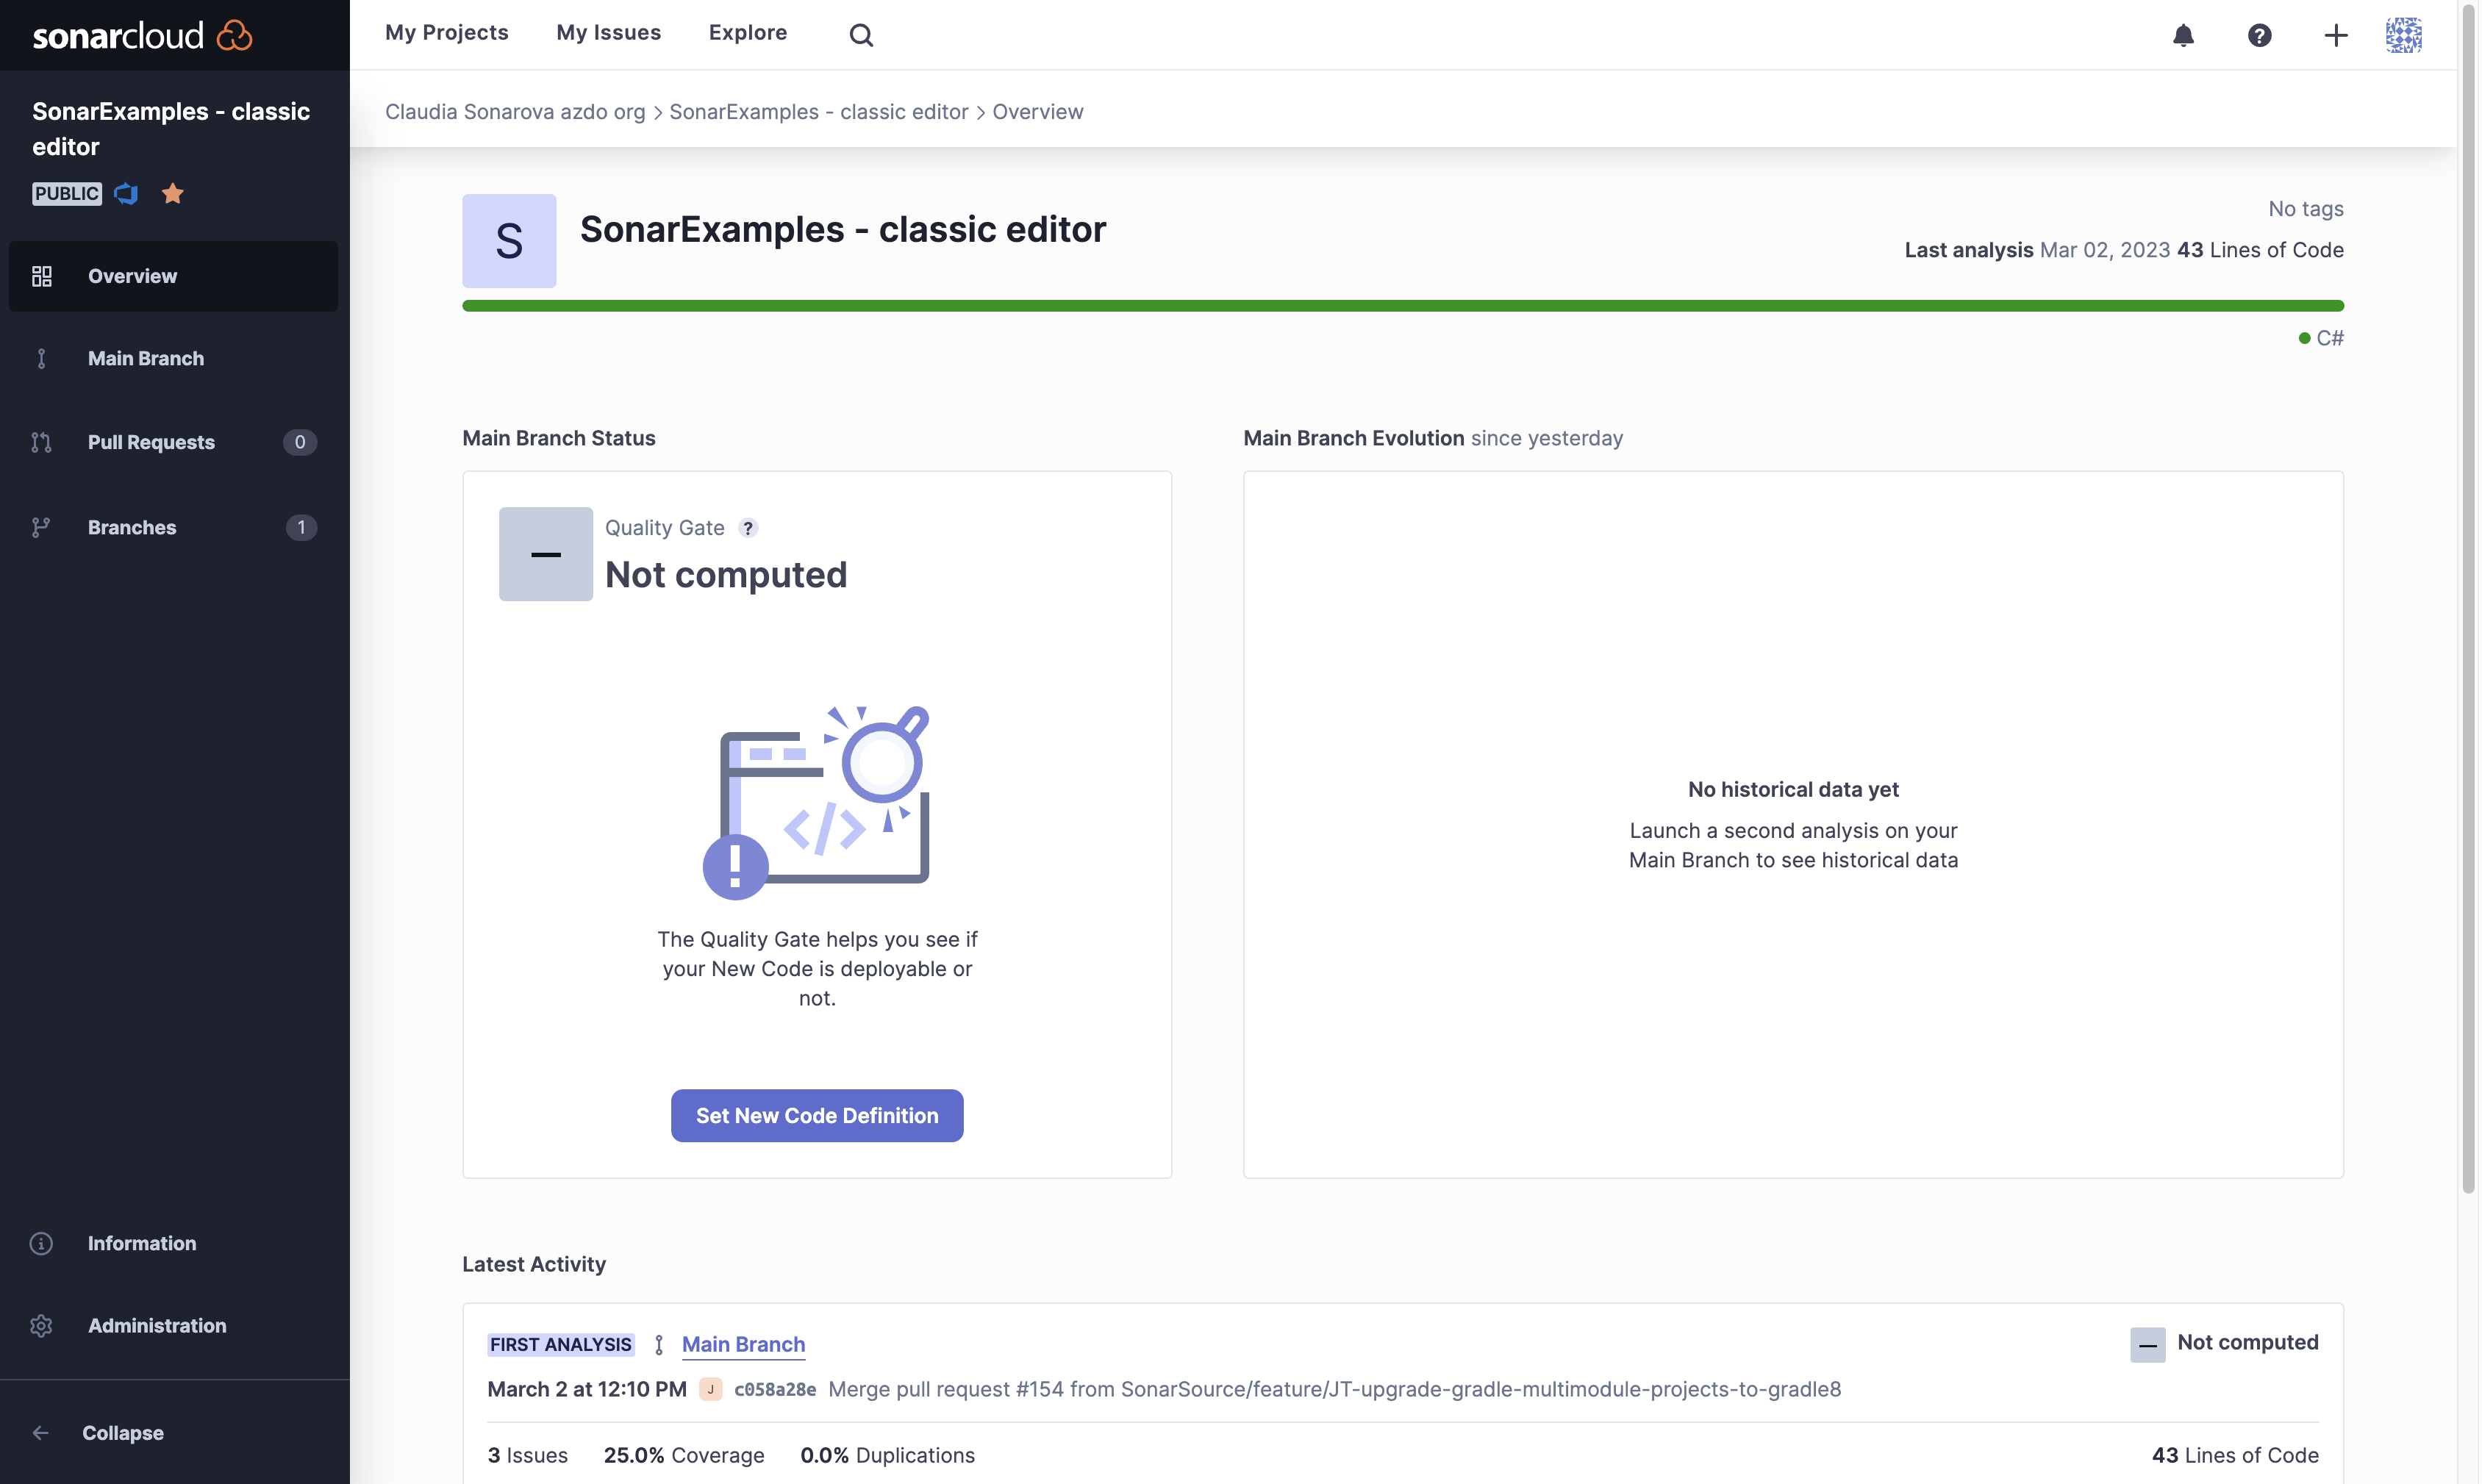Open Main Branch link in Latest Activity
2482x1484 pixels.
click(x=743, y=1345)
